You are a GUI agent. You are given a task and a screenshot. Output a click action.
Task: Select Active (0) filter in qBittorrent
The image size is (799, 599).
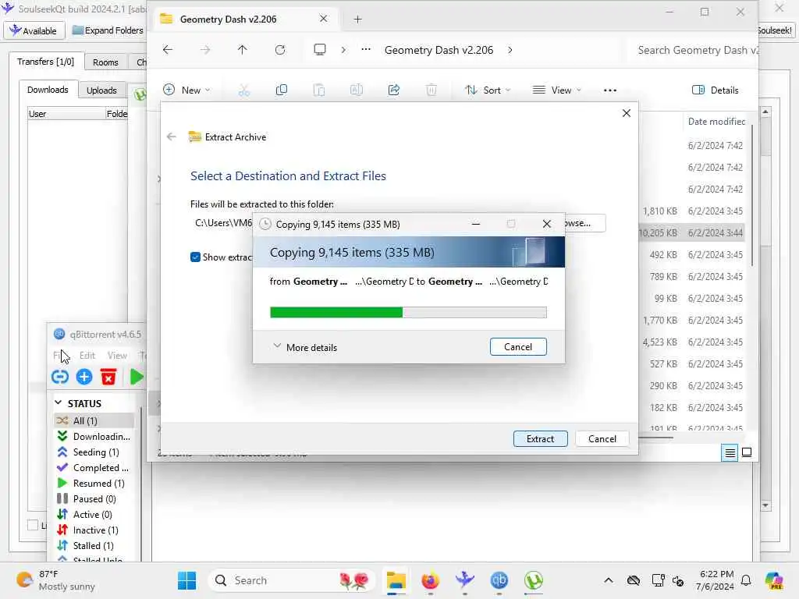point(94,515)
